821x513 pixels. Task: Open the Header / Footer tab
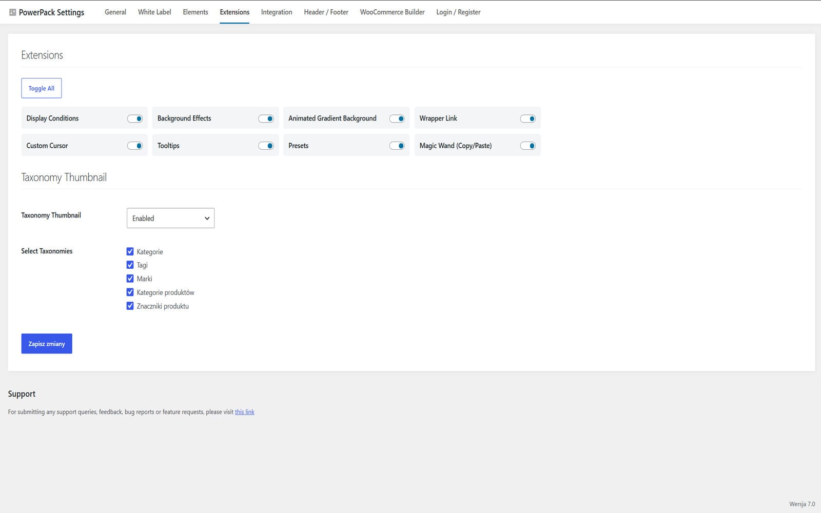click(x=326, y=12)
